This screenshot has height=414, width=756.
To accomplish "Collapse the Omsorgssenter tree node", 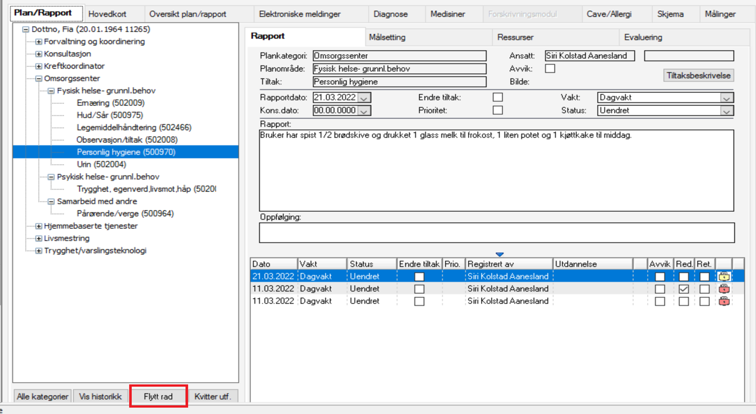I will point(38,78).
